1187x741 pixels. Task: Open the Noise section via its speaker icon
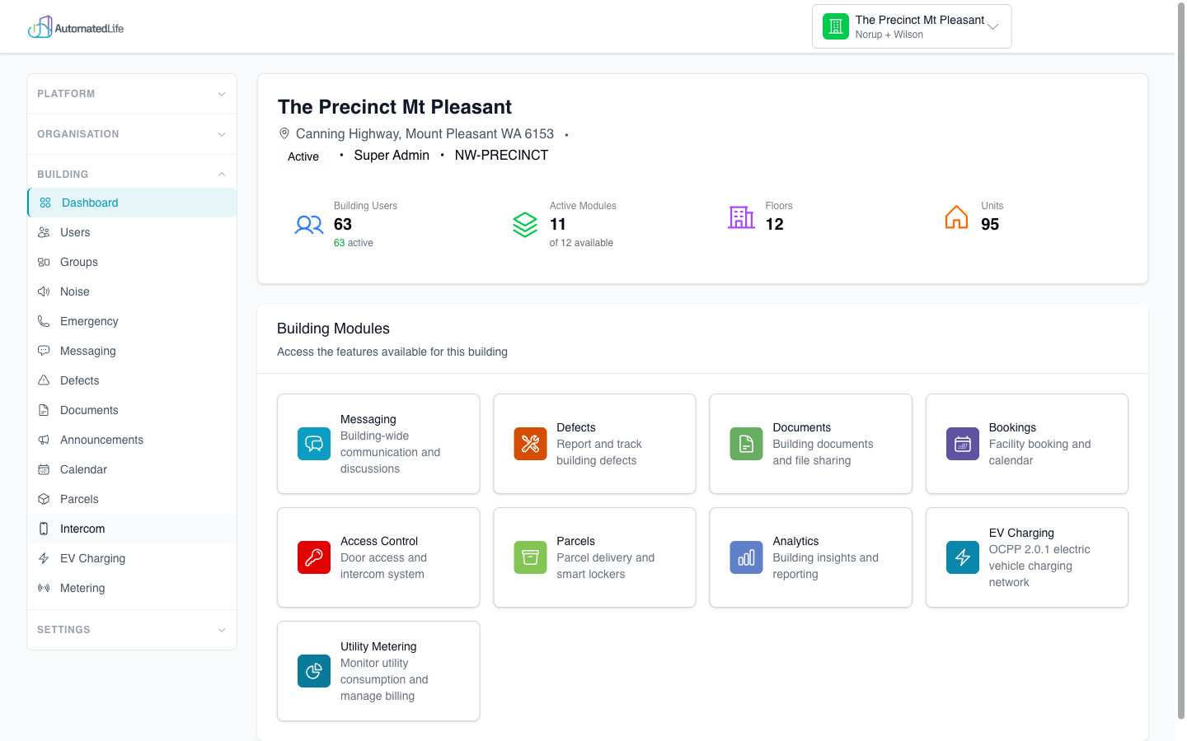coord(44,291)
